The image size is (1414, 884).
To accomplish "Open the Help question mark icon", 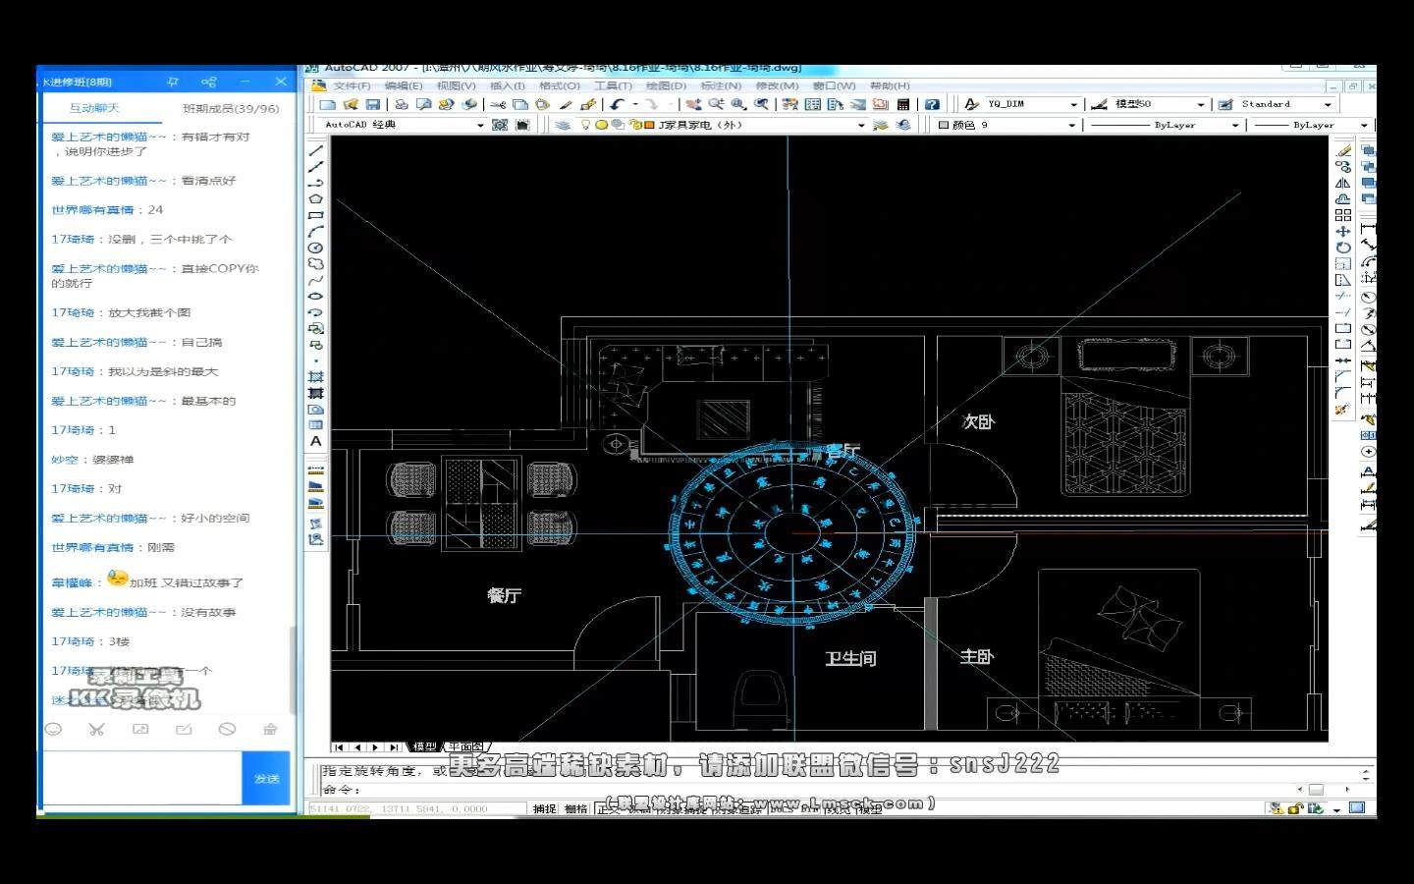I will (x=932, y=104).
